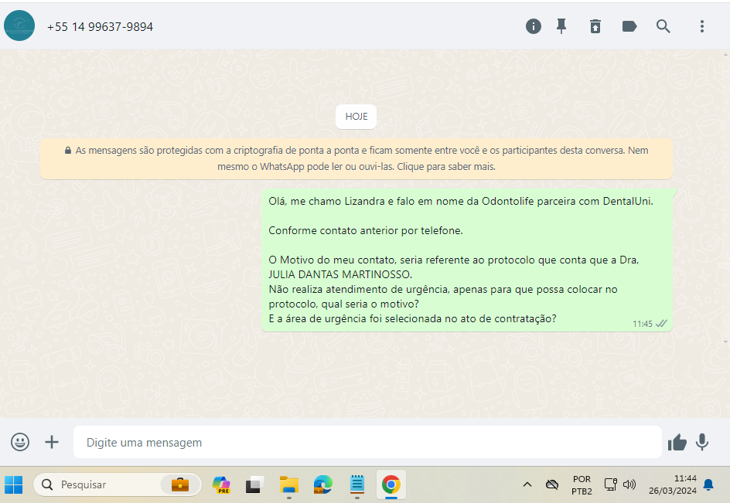Click the HOJE date badge
The height and width of the screenshot is (503, 730).
[356, 117]
